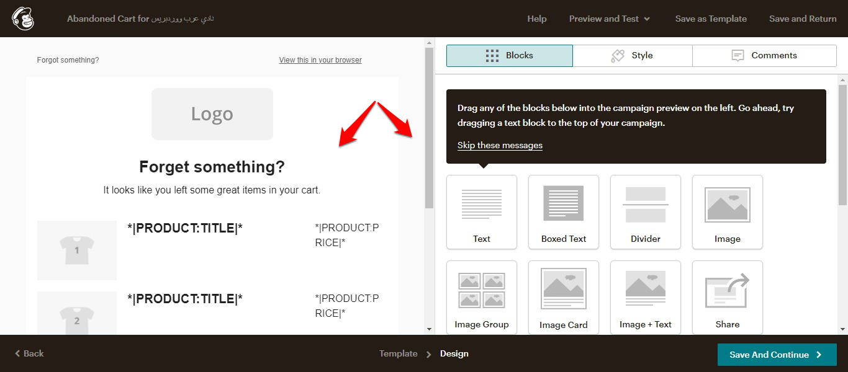Open the Help menu item
Screen dimensions: 848x372
[x=537, y=19]
